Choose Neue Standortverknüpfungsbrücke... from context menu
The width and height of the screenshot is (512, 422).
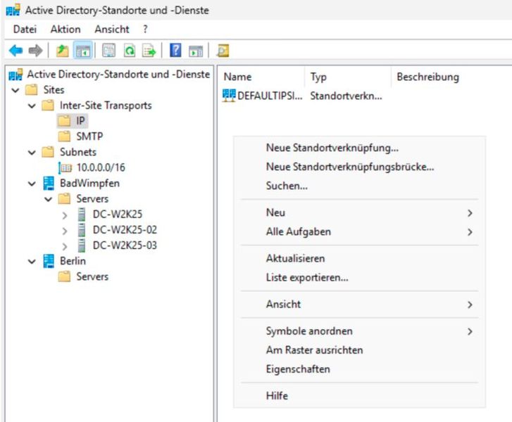(359, 167)
